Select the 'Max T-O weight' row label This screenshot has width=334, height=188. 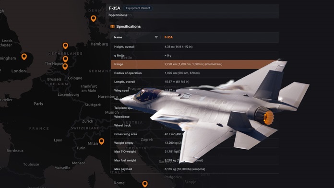point(125,152)
